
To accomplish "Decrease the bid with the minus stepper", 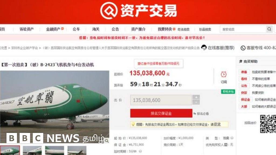I will (196, 102).
